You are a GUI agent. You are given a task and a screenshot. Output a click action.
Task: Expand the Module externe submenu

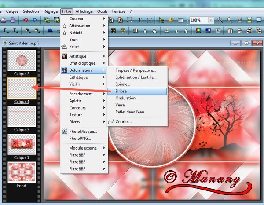pyautogui.click(x=84, y=148)
